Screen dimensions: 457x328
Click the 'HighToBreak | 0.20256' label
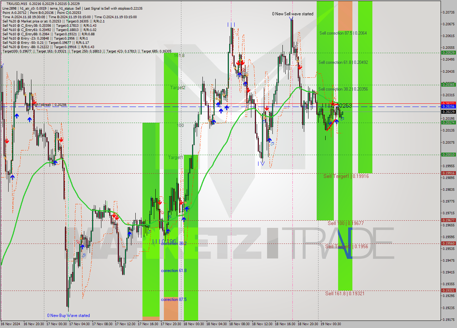pos(46,105)
